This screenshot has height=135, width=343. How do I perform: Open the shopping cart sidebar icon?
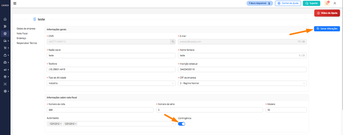(x=5, y=48)
